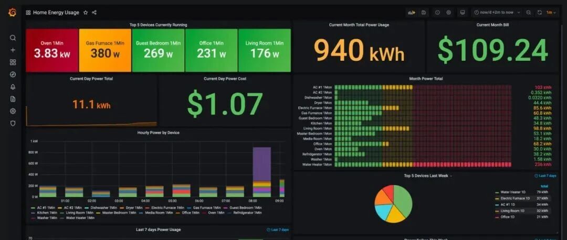Click the clock icon in the time picker
The image size is (567, 240).
click(x=477, y=13)
